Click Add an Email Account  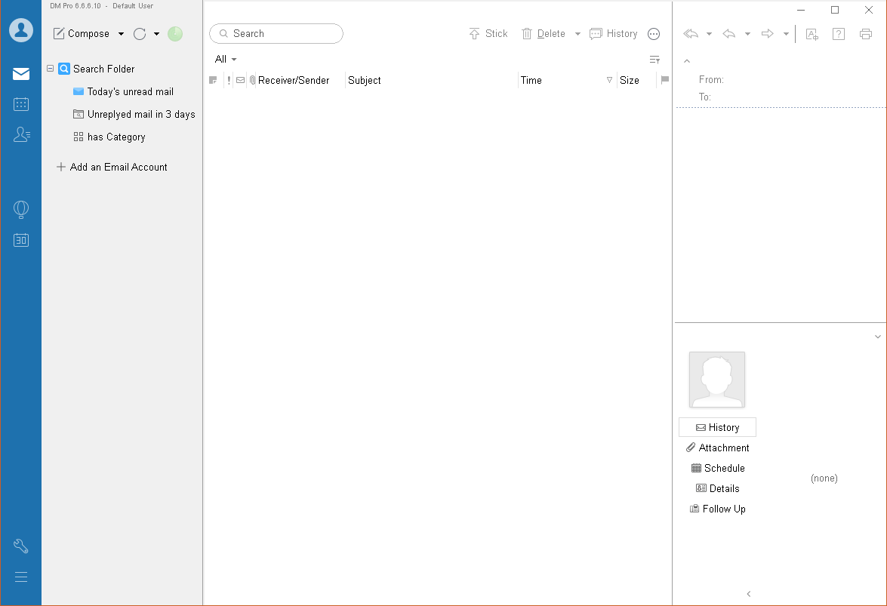tap(112, 167)
